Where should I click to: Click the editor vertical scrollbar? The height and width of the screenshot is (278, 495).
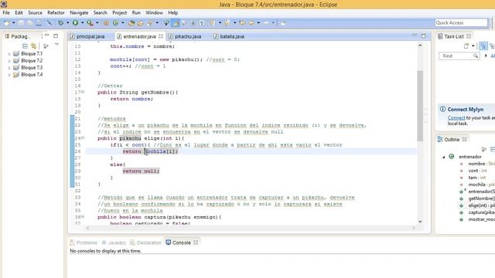point(420,106)
